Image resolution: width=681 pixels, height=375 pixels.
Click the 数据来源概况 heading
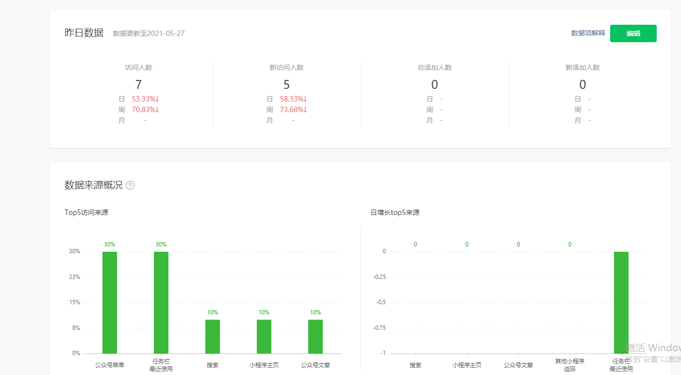pyautogui.click(x=94, y=185)
